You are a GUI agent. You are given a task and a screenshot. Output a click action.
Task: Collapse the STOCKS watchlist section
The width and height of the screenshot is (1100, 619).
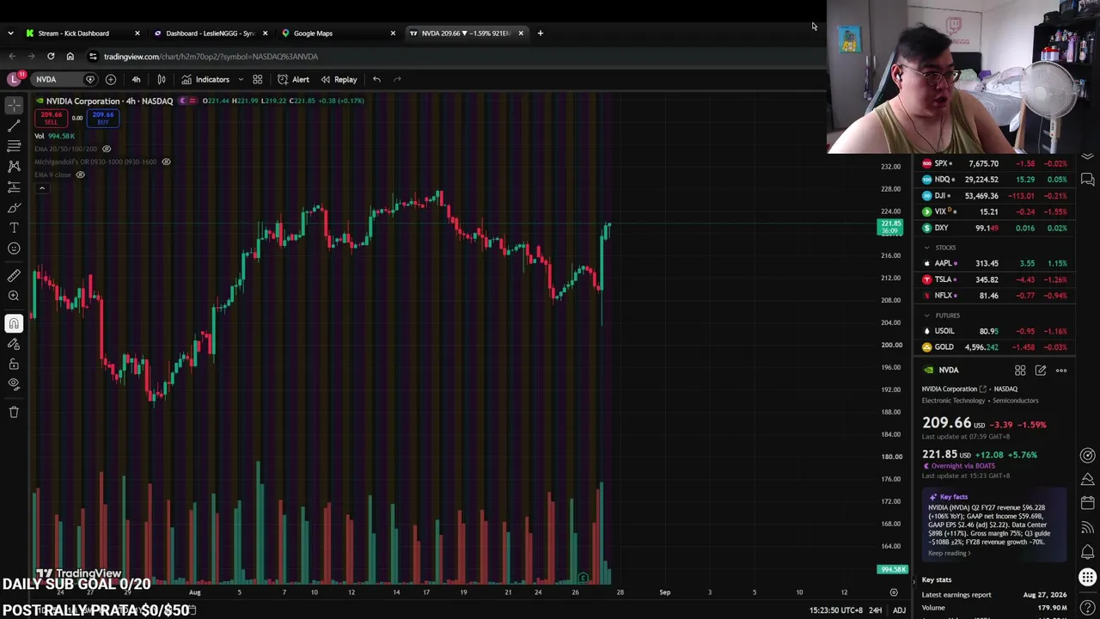(926, 248)
